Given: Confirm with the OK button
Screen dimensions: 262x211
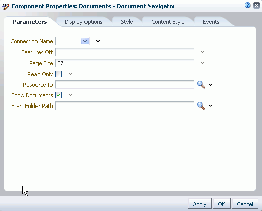Looking at the screenshot, I should coord(221,204).
